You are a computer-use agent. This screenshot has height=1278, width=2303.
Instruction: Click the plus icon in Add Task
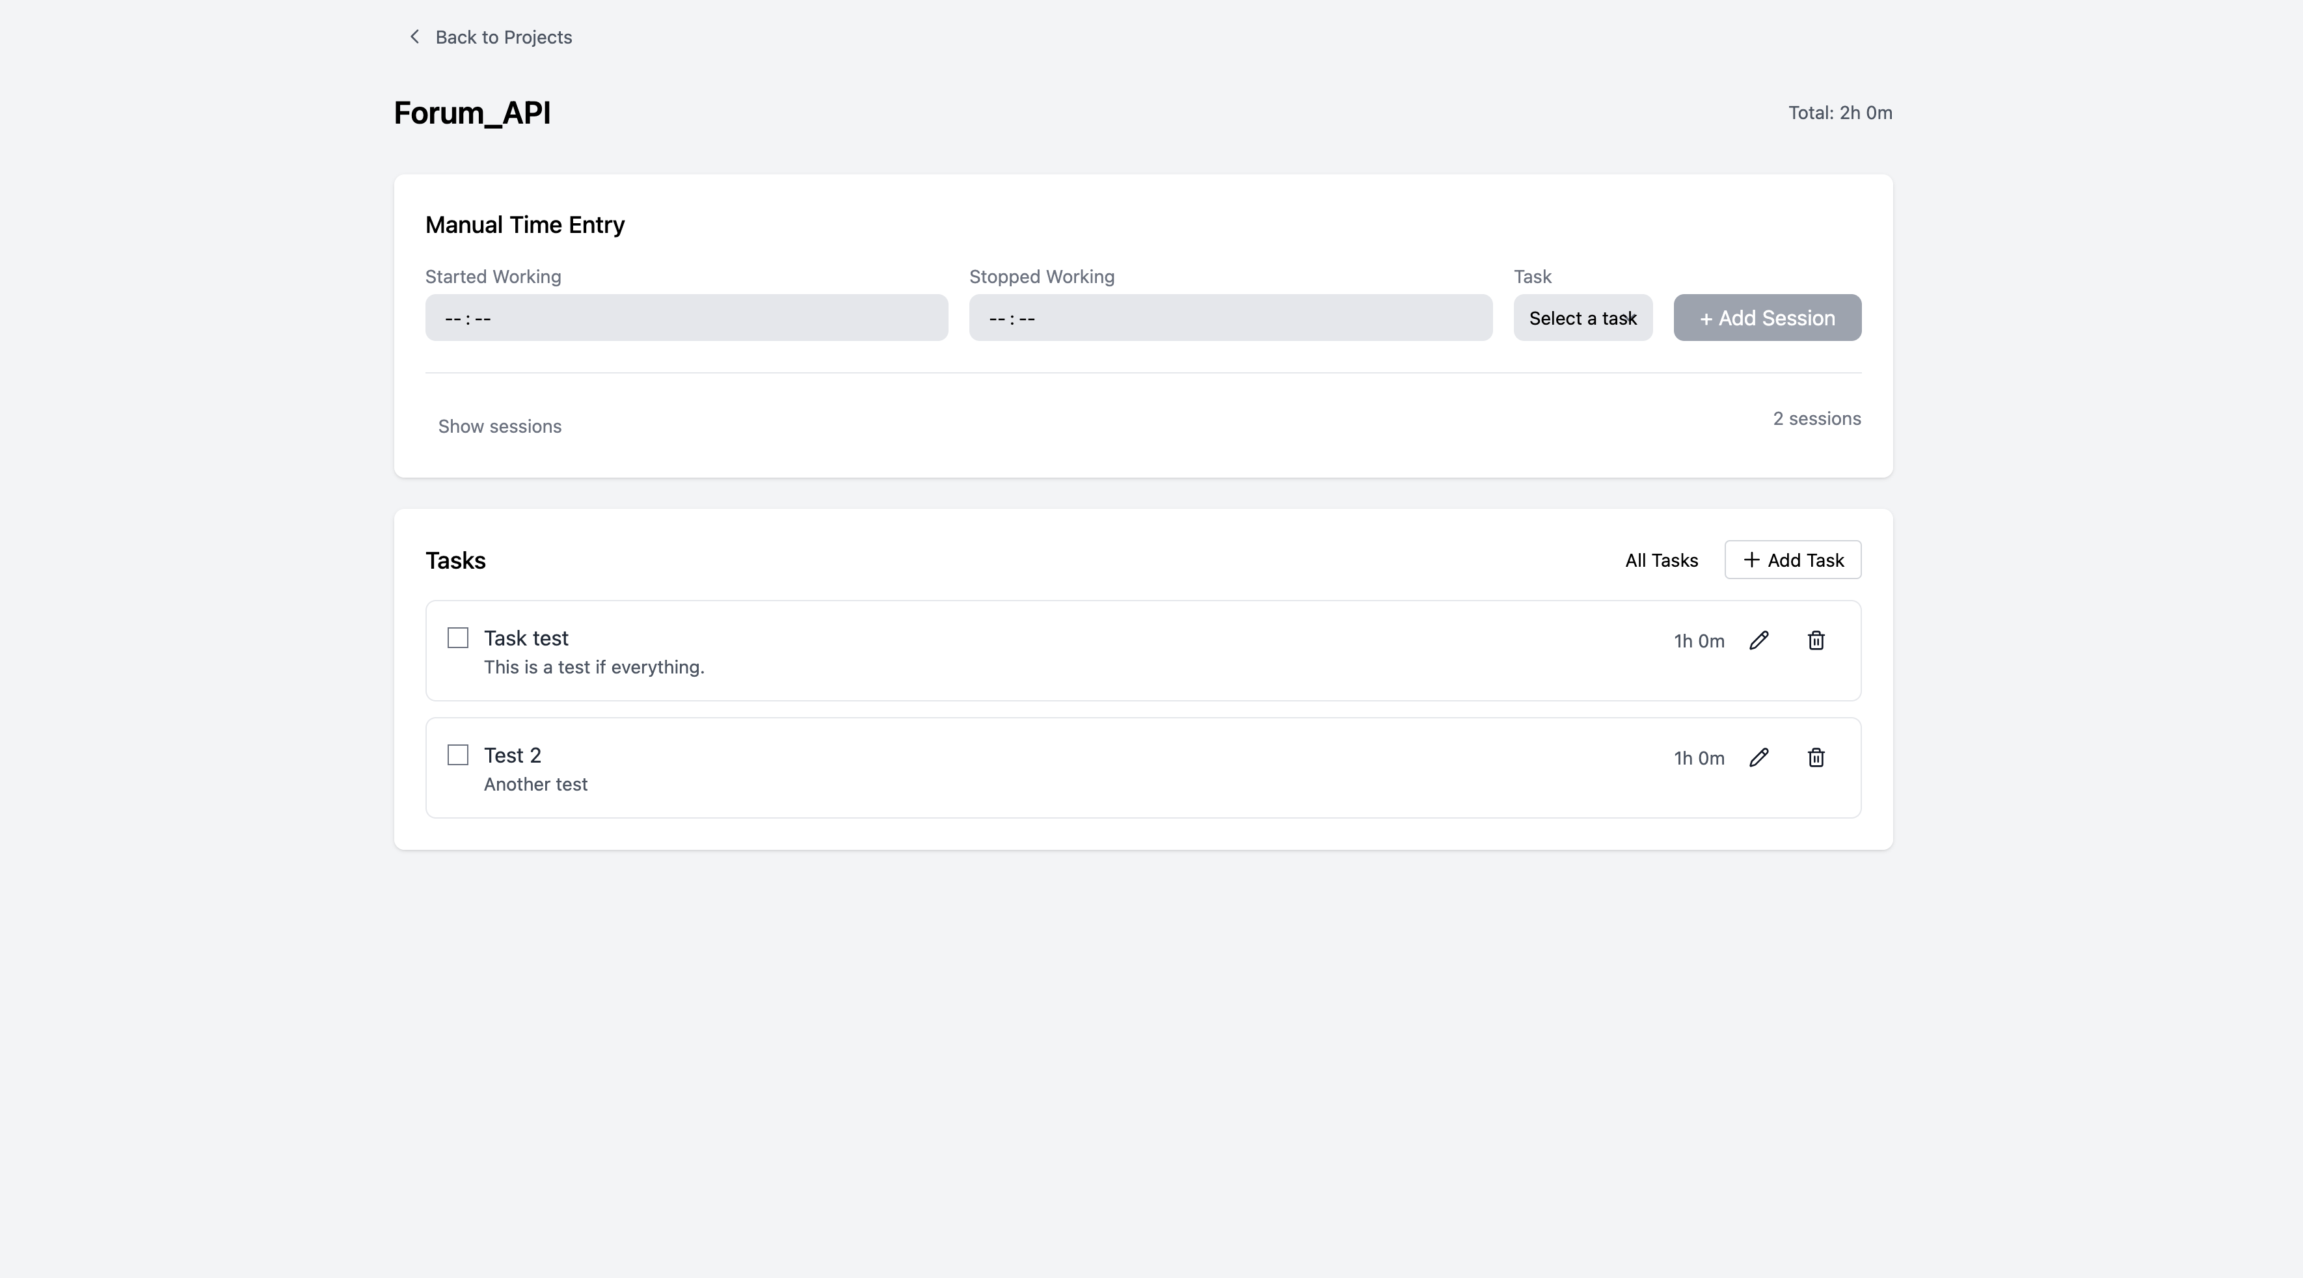pos(1751,560)
